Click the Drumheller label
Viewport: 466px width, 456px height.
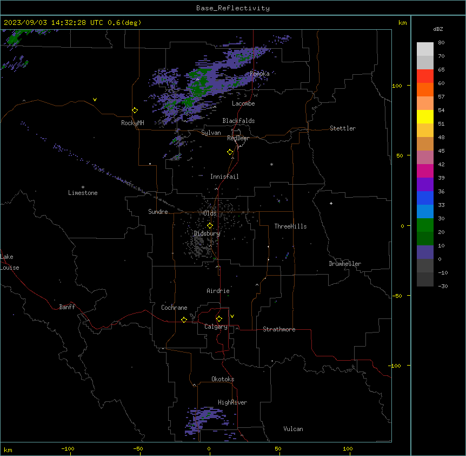(345, 264)
